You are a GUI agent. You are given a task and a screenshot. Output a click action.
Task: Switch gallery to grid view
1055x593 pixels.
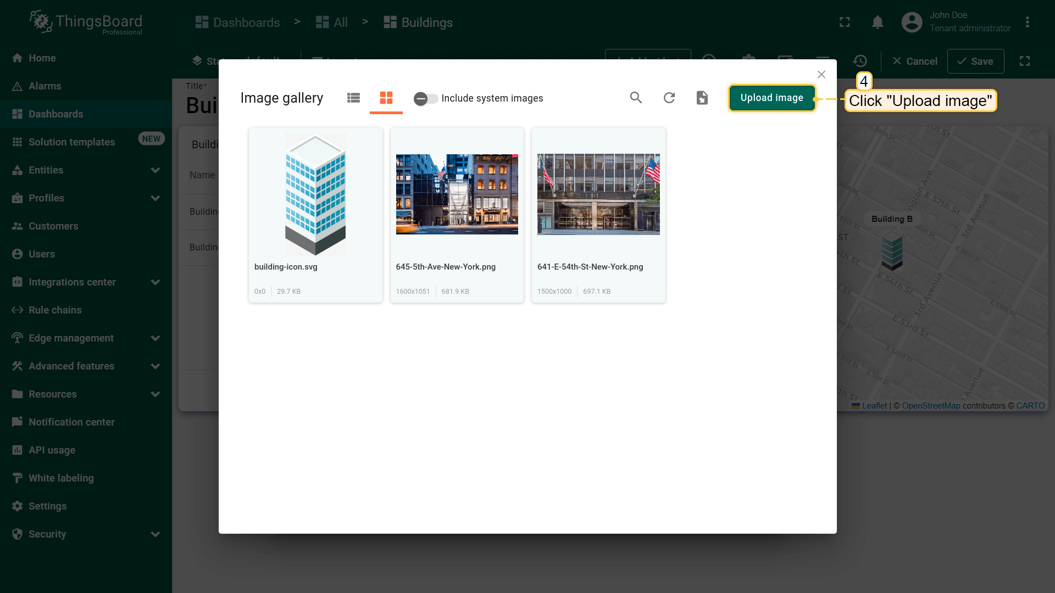(x=386, y=98)
